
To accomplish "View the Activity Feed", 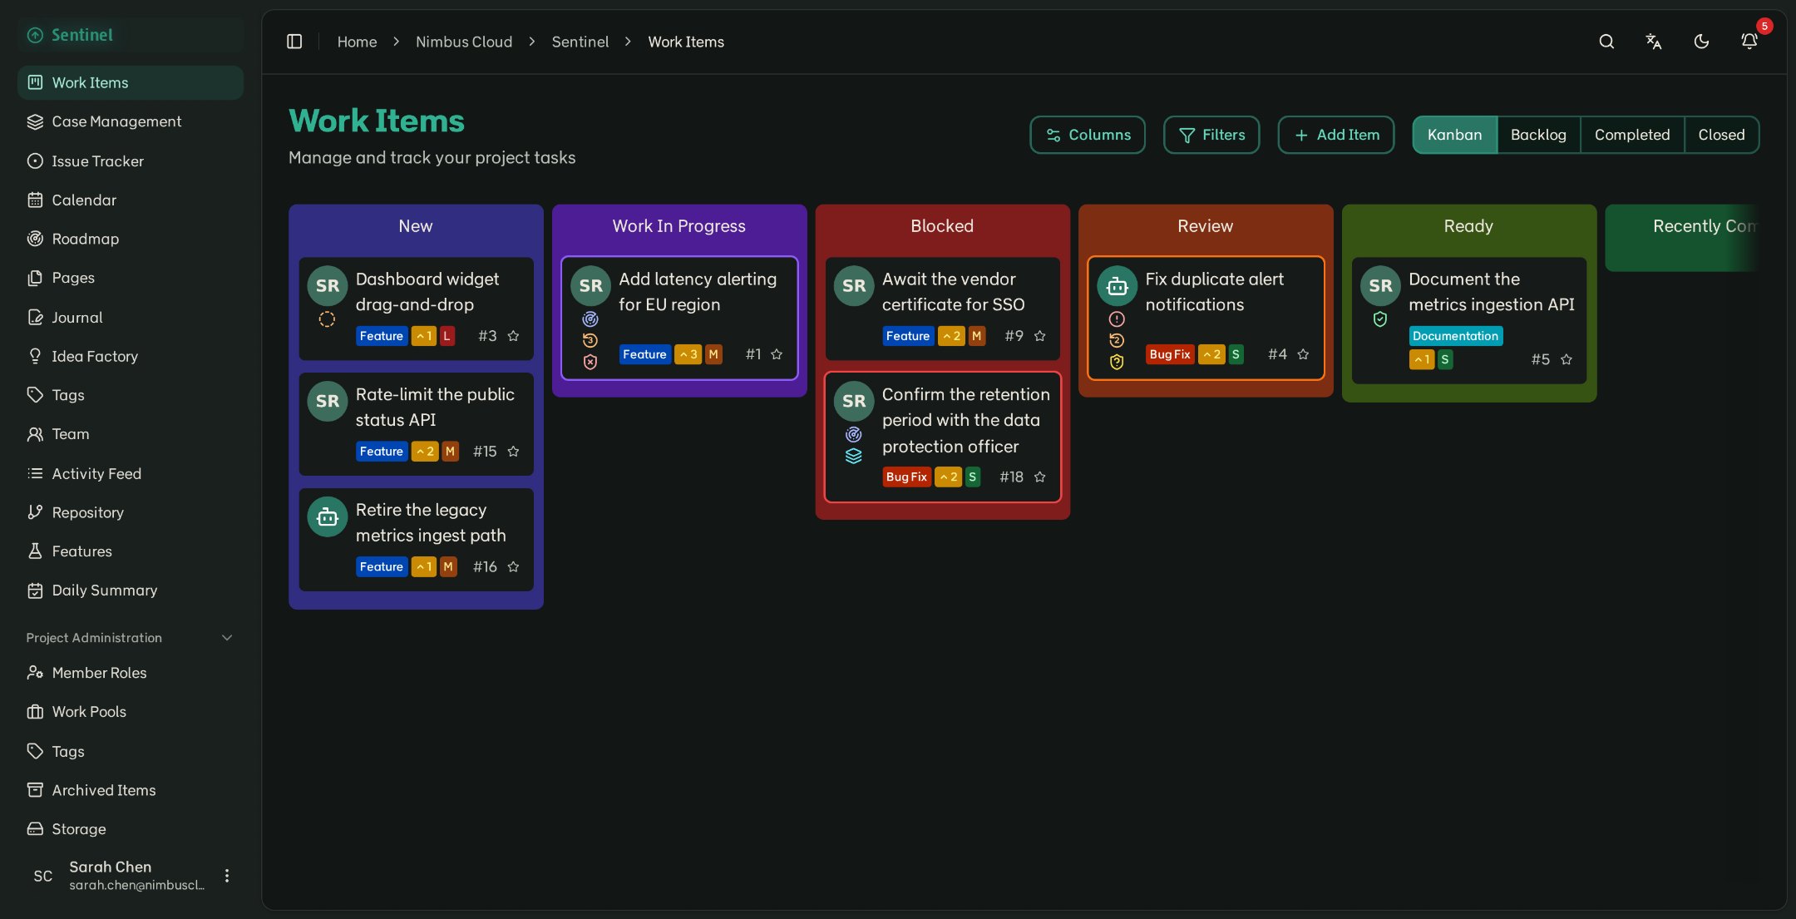I will [x=131, y=474].
